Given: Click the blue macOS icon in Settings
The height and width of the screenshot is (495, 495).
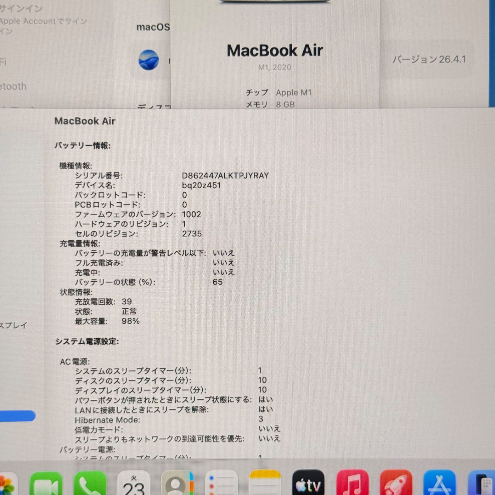Looking at the screenshot, I should (x=148, y=60).
